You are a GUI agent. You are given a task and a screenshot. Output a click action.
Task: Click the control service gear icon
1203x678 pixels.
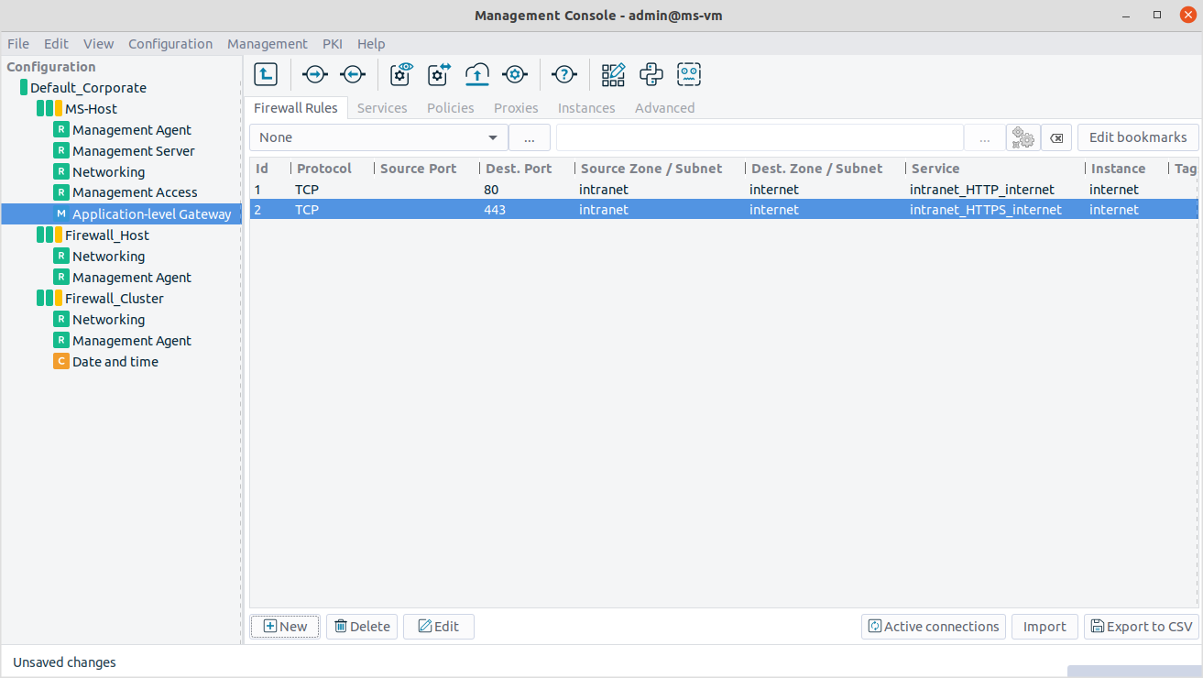[515, 74]
